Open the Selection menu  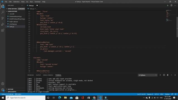[x=16, y=2]
